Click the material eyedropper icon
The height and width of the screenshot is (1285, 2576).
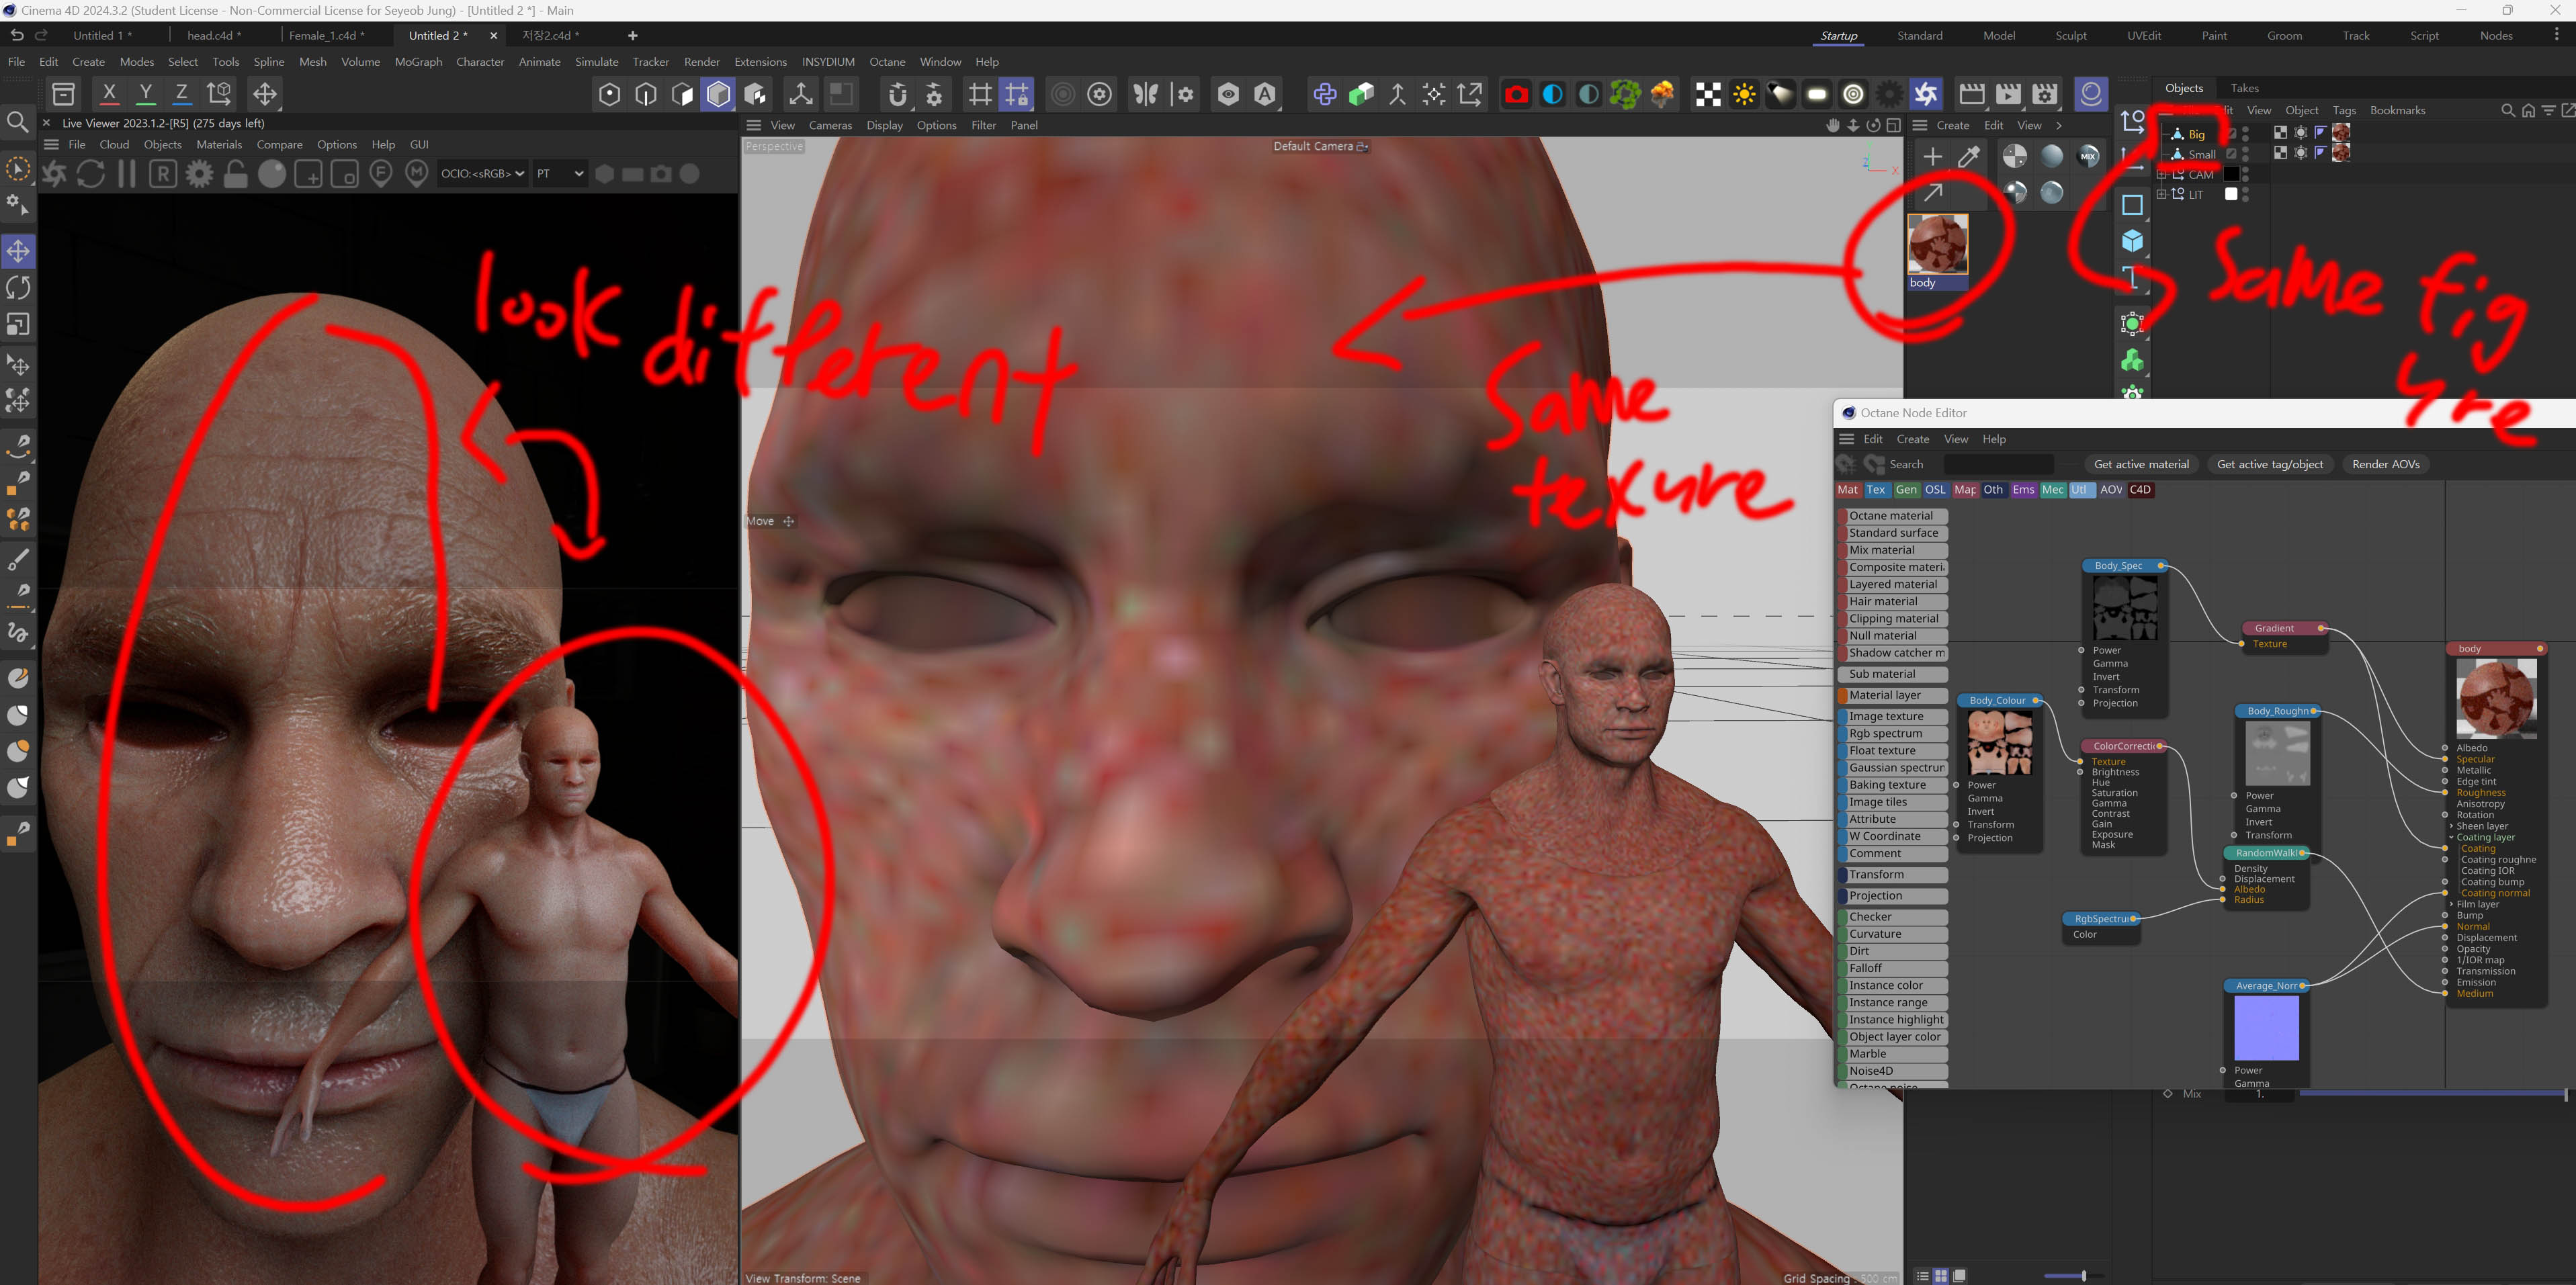click(x=1969, y=156)
